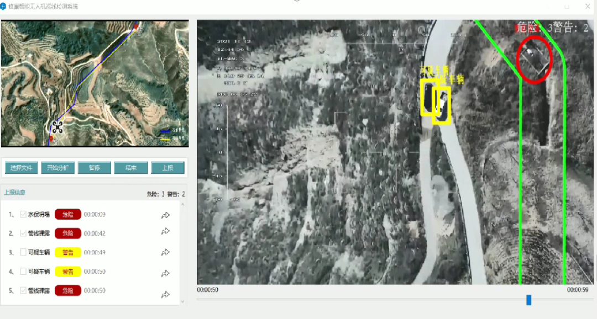Screen dimensions: 597x319
Task: Check the row 3 可疑车辆 checkbox
Action: [23, 252]
